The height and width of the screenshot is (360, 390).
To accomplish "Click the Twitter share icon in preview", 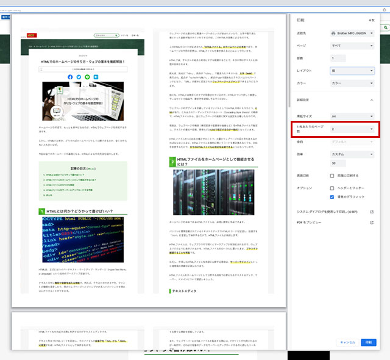I will [79, 77].
